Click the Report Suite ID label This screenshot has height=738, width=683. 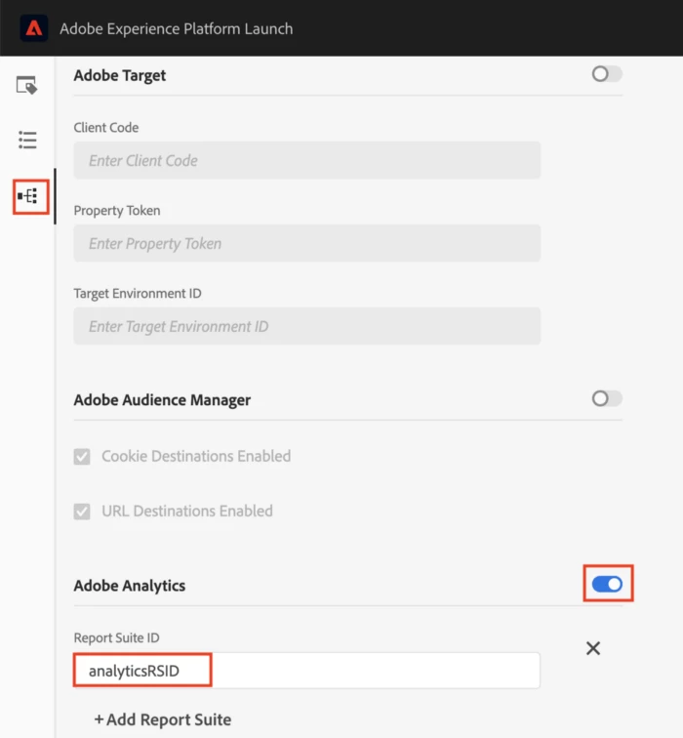point(117,637)
